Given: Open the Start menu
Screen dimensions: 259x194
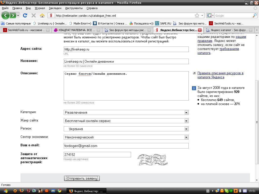Looking at the screenshot, I should coord(6,191).
